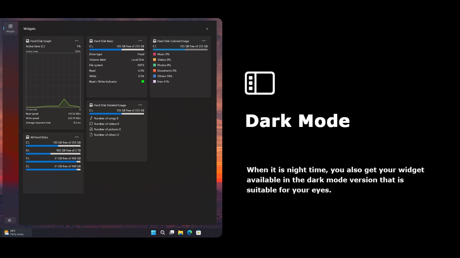Image resolution: width=460 pixels, height=258 pixels.
Task: Click the Widgets heading at the top
Action: point(29,29)
